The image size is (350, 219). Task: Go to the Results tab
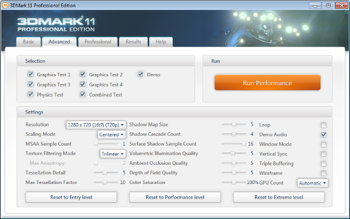[134, 42]
